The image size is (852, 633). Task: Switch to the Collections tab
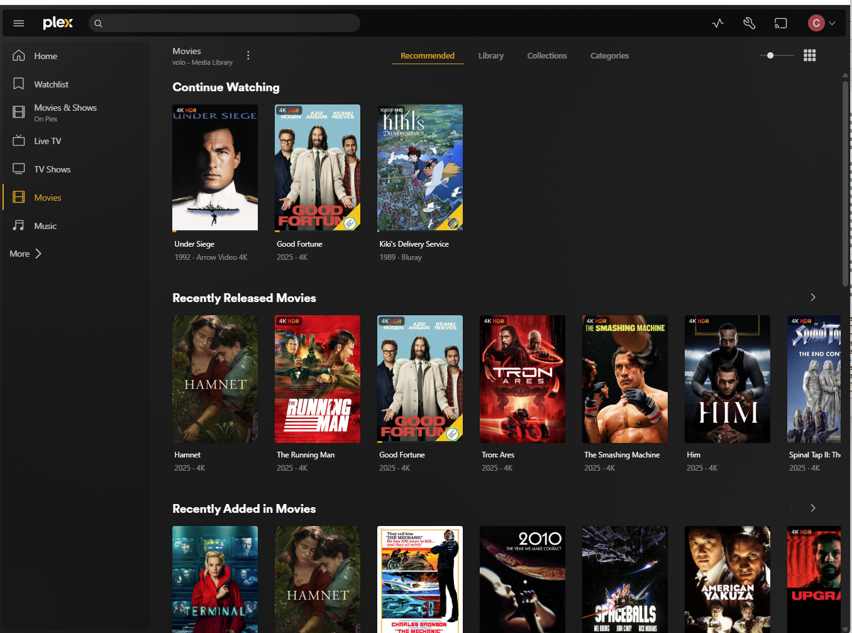coord(547,55)
